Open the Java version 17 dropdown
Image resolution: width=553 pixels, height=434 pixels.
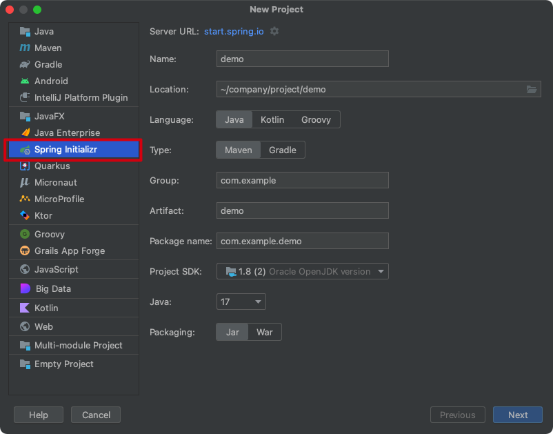point(241,302)
